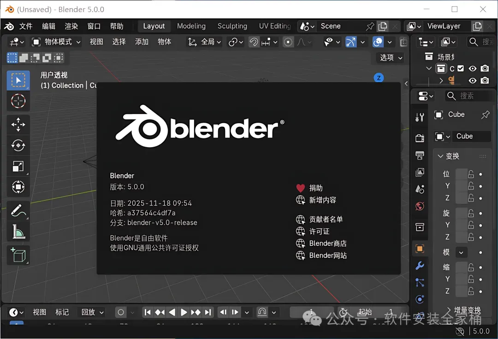This screenshot has width=498, height=339.
Task: Open the rotation 模 mode dropdown
Action: click(x=461, y=253)
